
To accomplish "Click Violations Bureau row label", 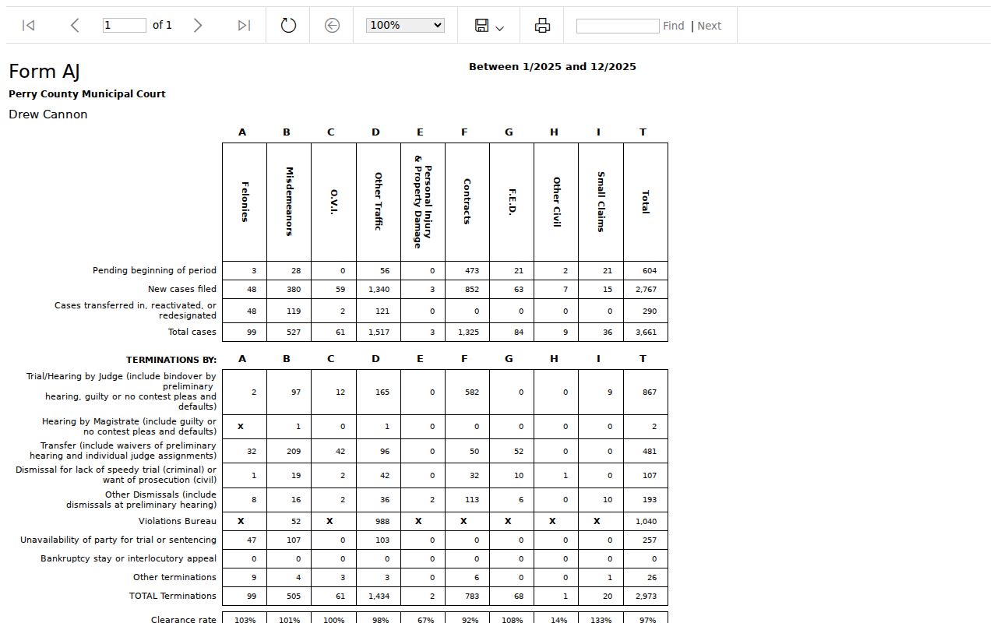I will (x=178, y=522).
